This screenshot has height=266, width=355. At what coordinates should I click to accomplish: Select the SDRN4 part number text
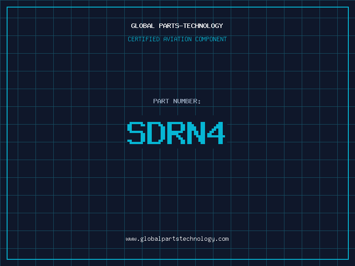pyautogui.click(x=176, y=133)
